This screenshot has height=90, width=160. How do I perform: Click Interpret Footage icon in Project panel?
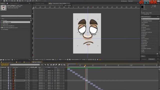coord(1,60)
